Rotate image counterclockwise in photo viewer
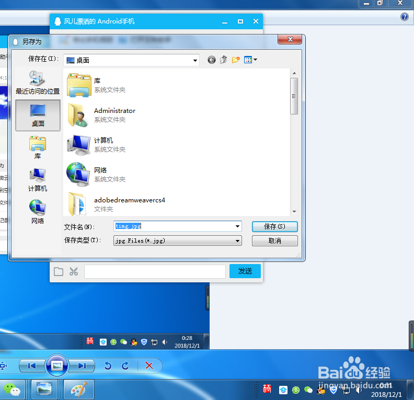 point(108,365)
